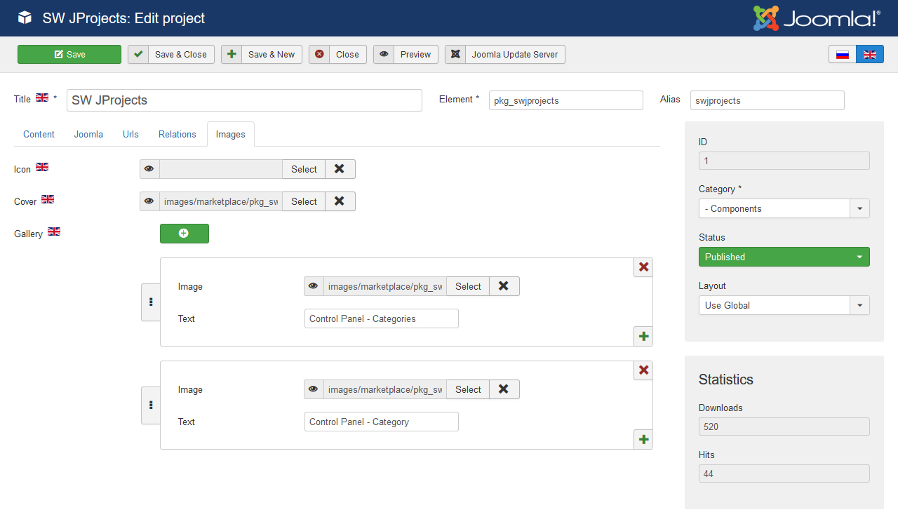Add item after Control Panel - Category

click(643, 440)
